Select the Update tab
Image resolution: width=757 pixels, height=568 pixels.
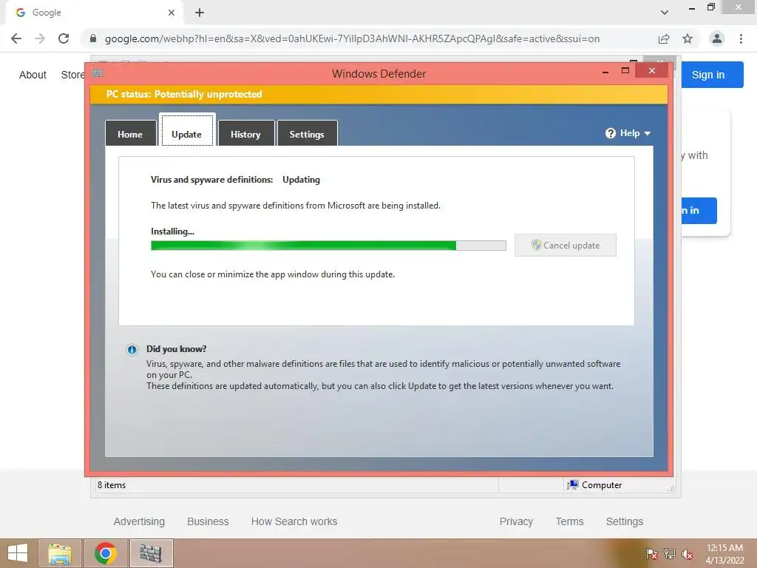click(x=187, y=129)
